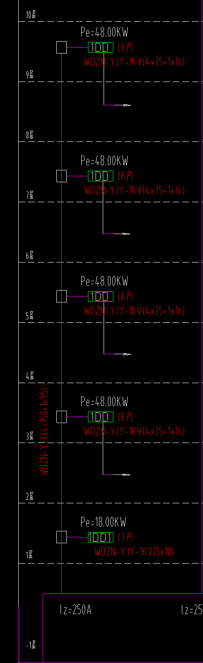The height and width of the screenshot is (663, 203).
Task: Select the 4x35+1x16 cable label on 9层
Action: pos(135,62)
